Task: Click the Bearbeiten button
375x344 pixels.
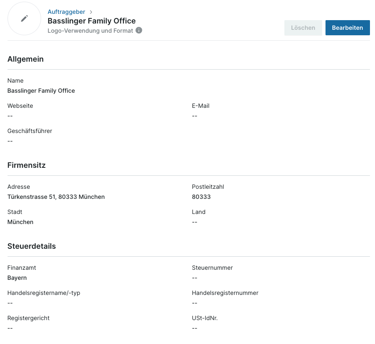Action: click(x=347, y=28)
